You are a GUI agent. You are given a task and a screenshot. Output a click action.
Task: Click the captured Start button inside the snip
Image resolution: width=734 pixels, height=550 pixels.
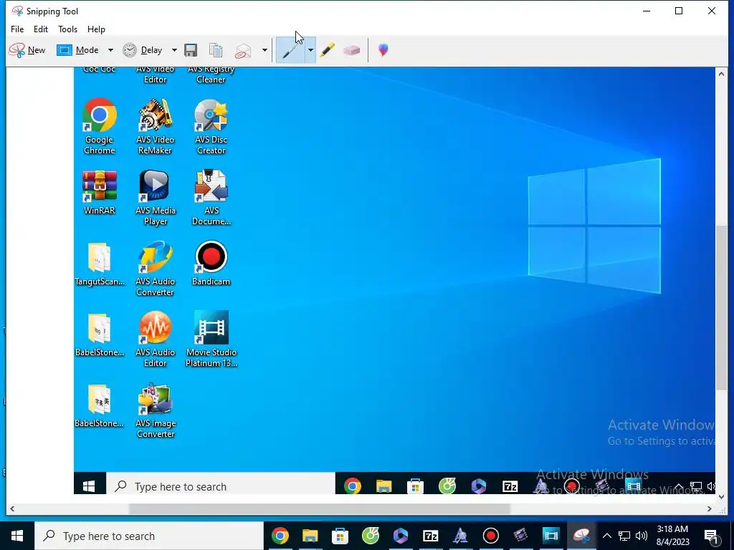[x=89, y=486]
